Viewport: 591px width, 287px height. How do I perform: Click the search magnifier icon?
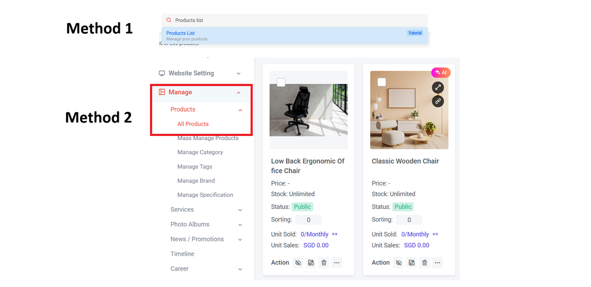pyautogui.click(x=168, y=20)
